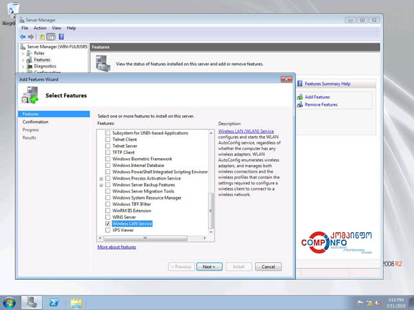Click the Add Features icon in summary pane
This screenshot has height=310, width=414.
(300, 97)
